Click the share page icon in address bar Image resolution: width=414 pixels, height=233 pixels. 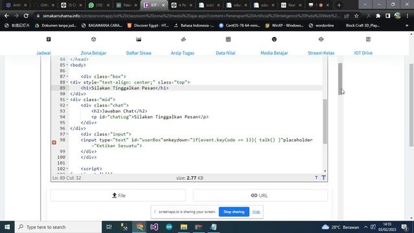tap(347, 16)
